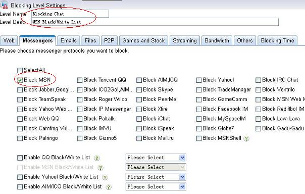Enable Block TeamSpeak checkbox
The image size is (305, 194).
pyautogui.click(x=20, y=100)
